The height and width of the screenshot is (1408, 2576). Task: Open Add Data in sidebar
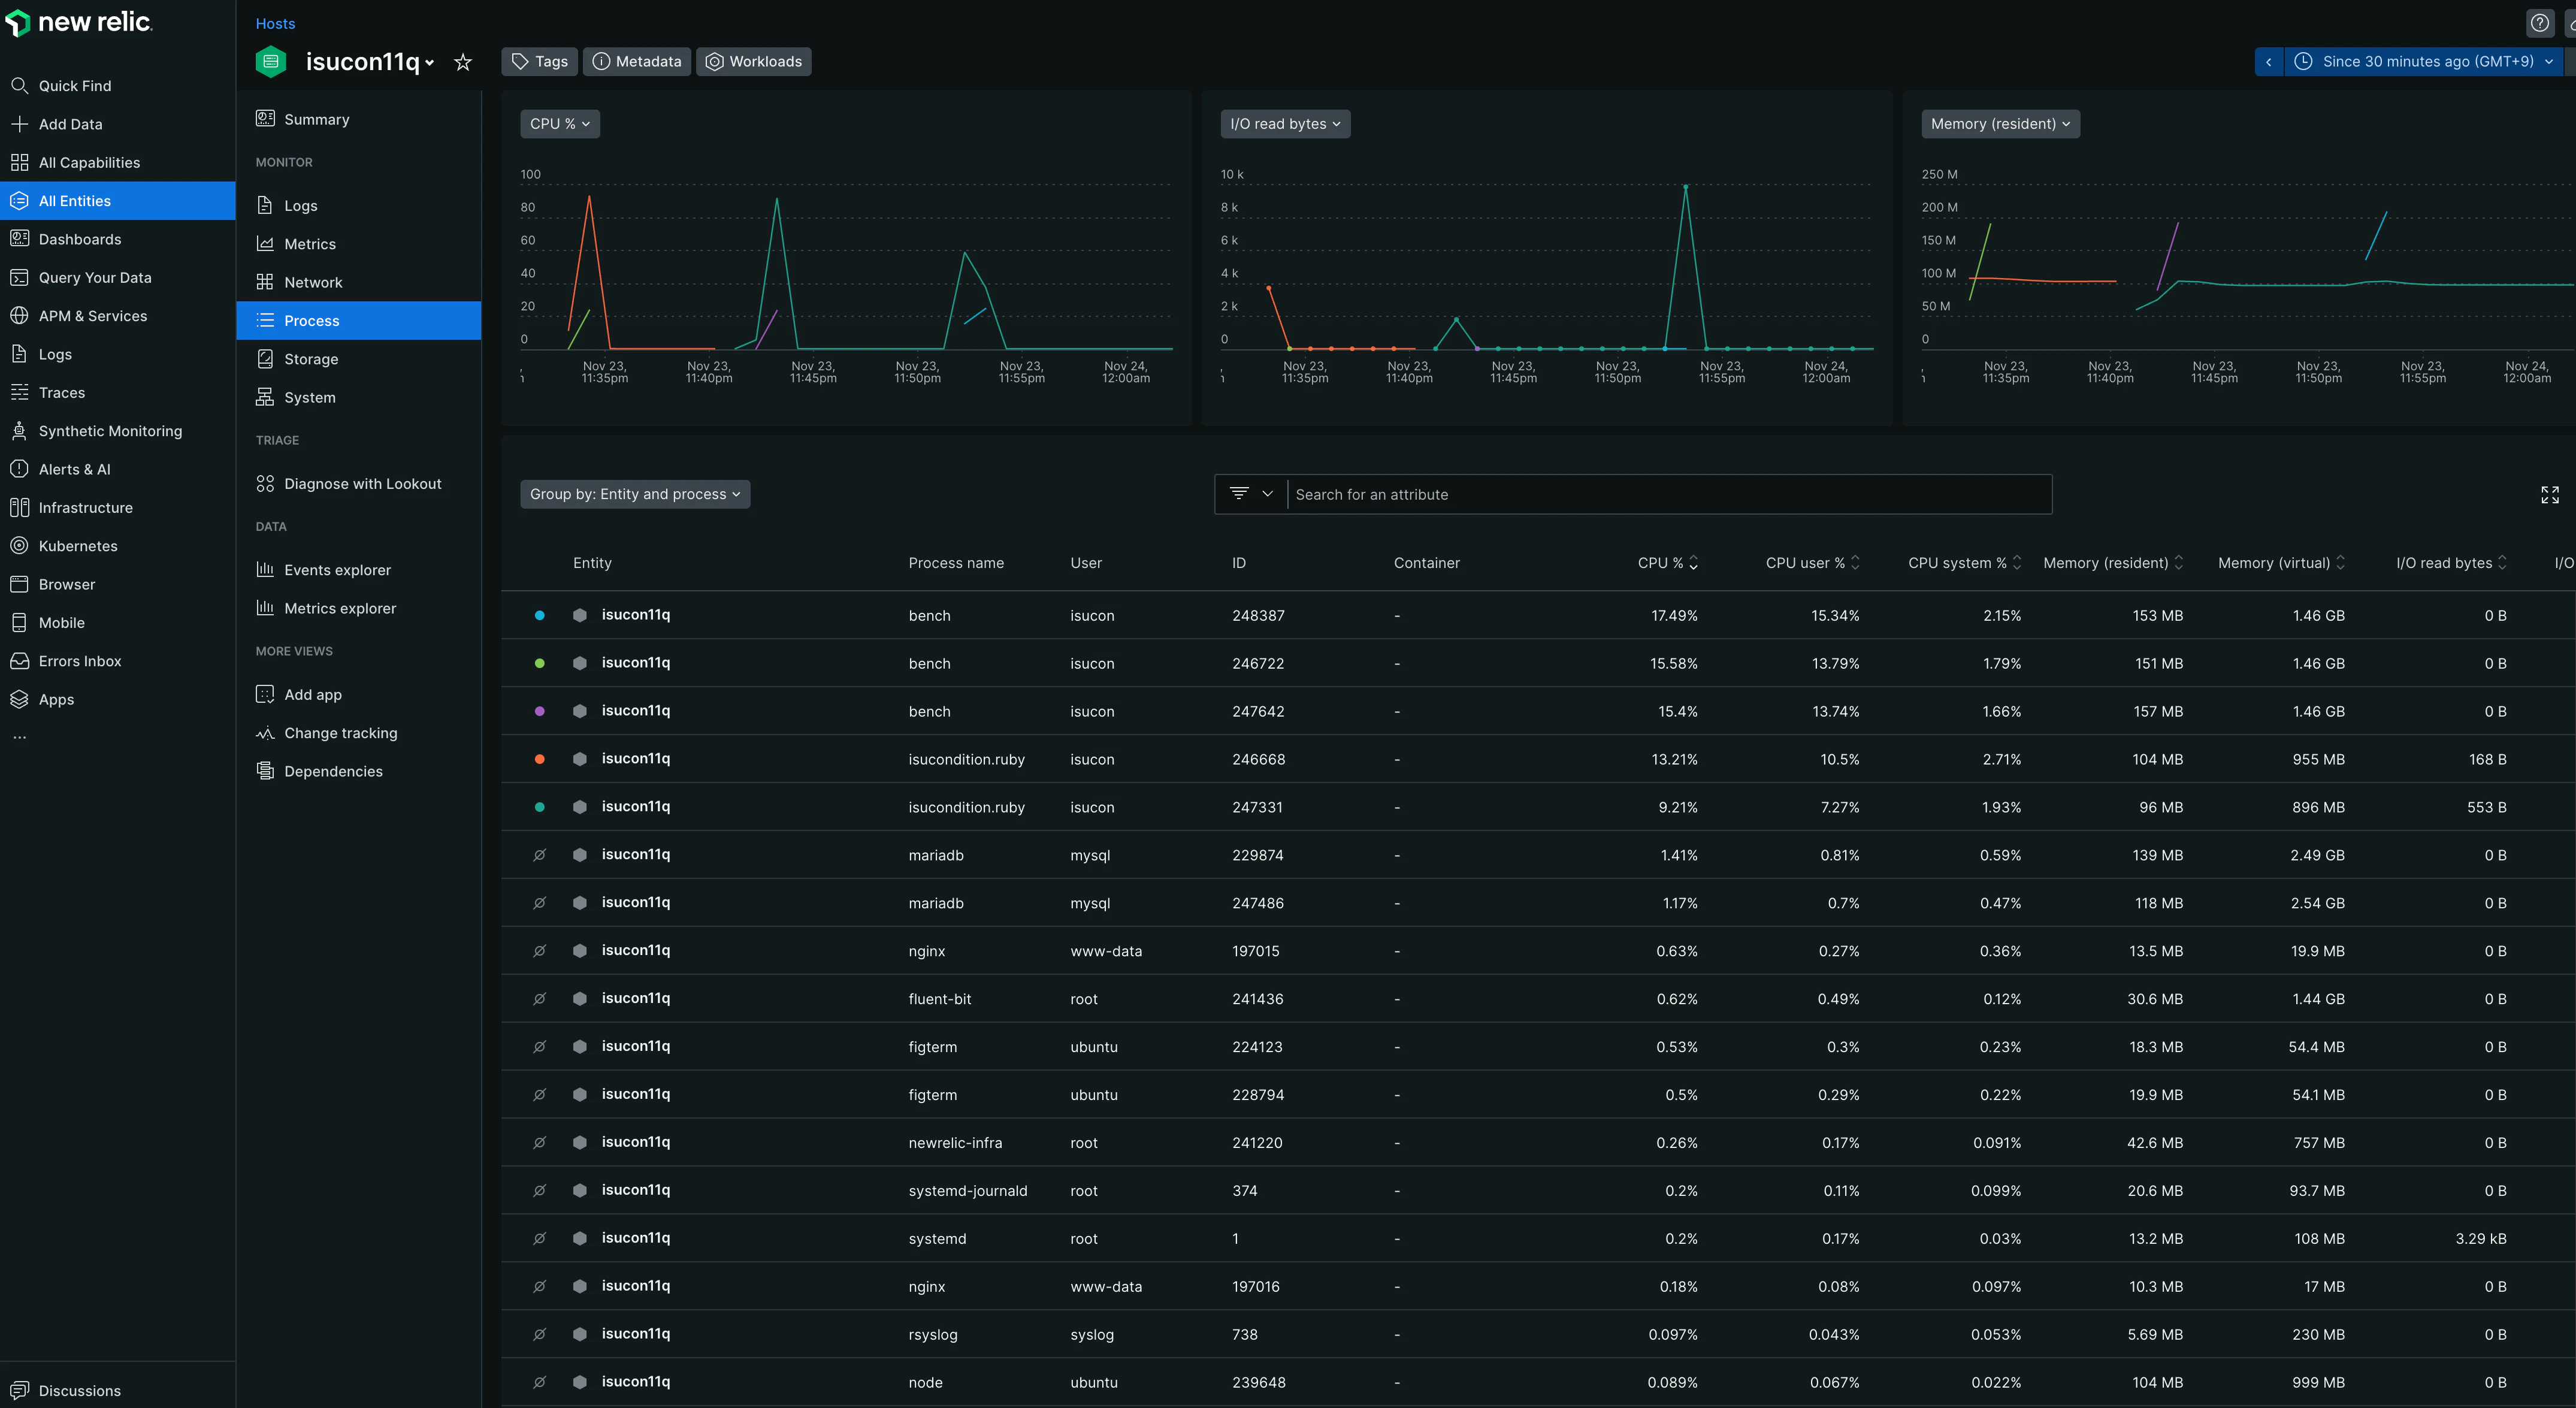point(70,124)
